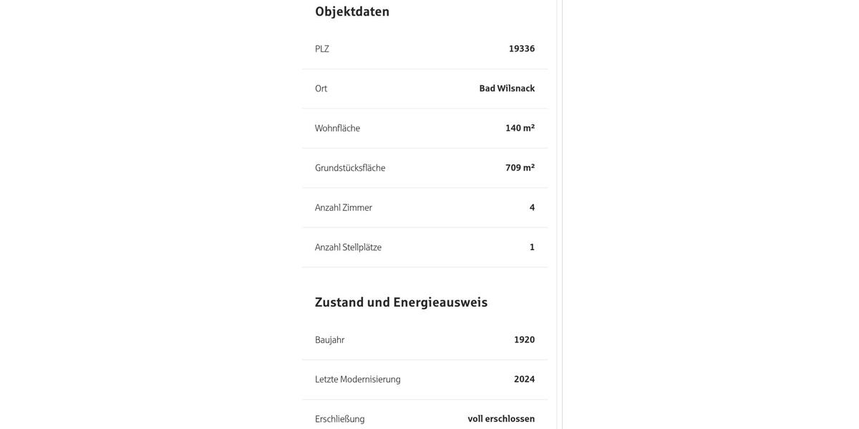Click the Anzahl Stellplätze label

point(348,247)
